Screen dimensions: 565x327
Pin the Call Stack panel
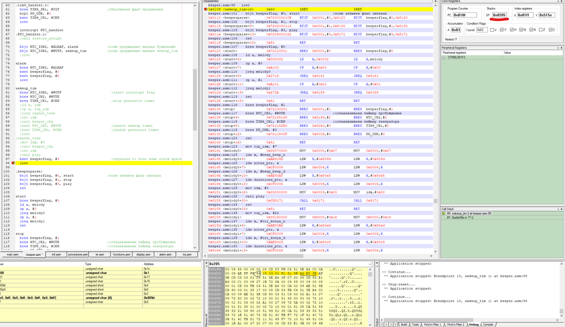point(557,209)
